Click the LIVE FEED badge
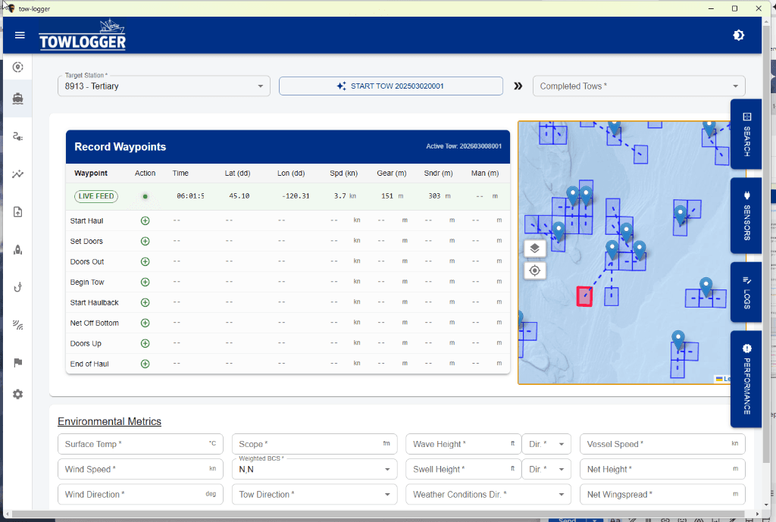Screen dimensions: 776x522 click(x=96, y=196)
